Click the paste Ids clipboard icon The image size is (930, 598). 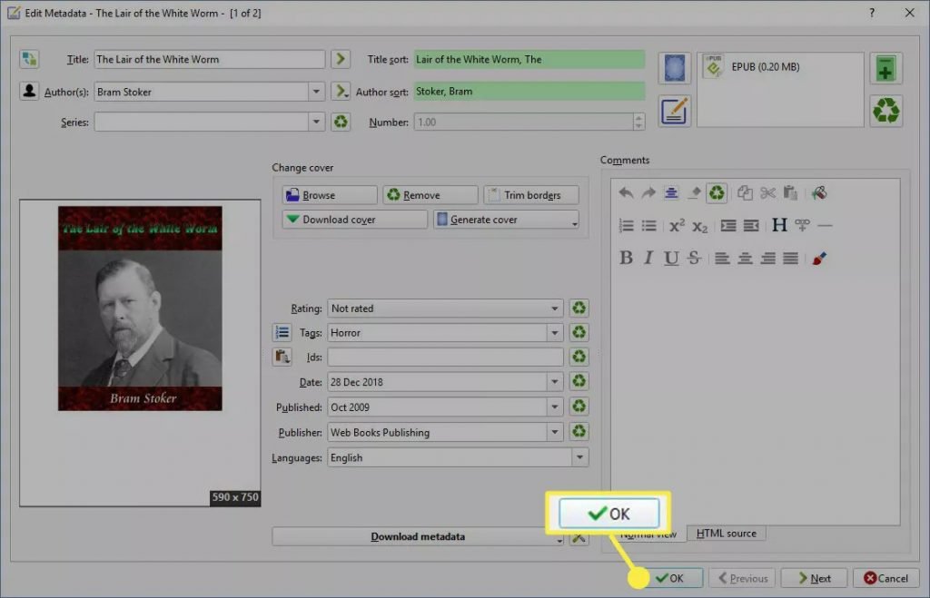pos(282,357)
